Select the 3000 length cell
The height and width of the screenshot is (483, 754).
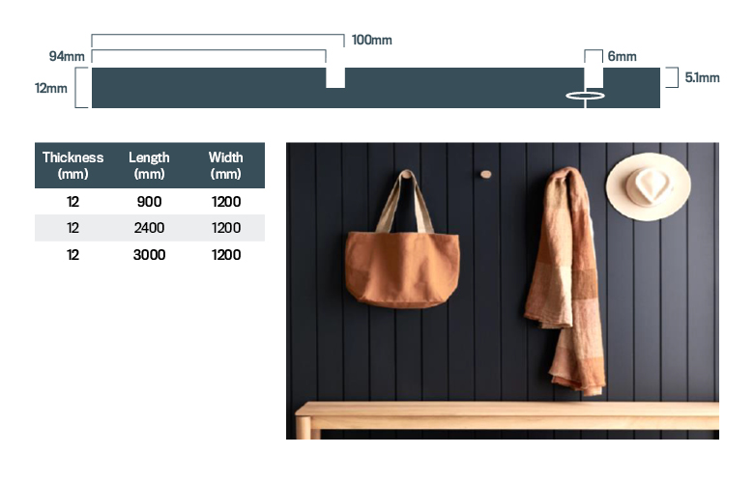[149, 255]
